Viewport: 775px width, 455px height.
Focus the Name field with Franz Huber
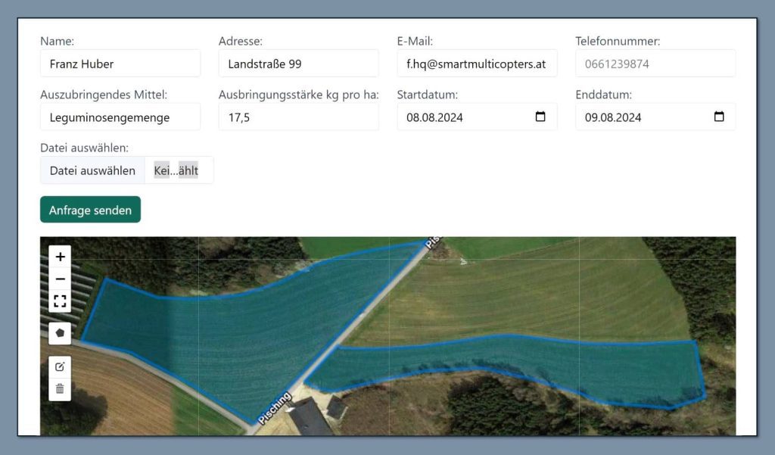[x=120, y=64]
